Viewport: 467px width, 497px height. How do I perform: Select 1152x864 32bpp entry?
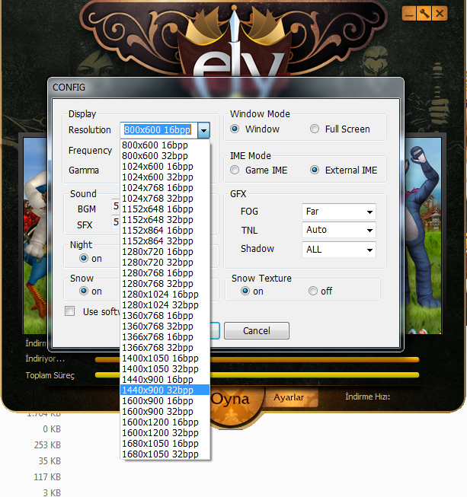click(165, 241)
